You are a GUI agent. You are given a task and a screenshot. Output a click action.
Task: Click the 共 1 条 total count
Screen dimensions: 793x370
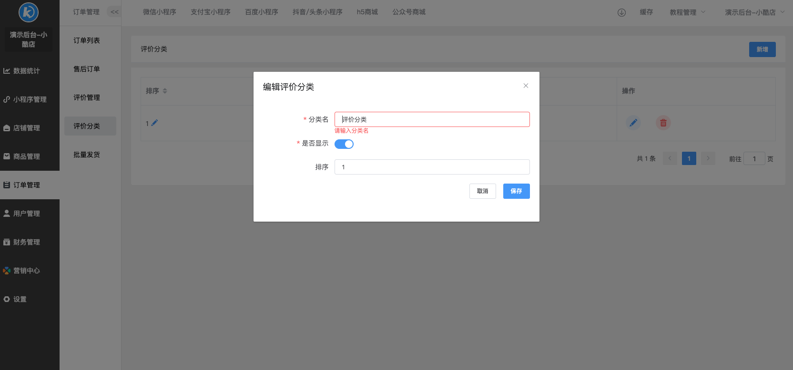646,158
